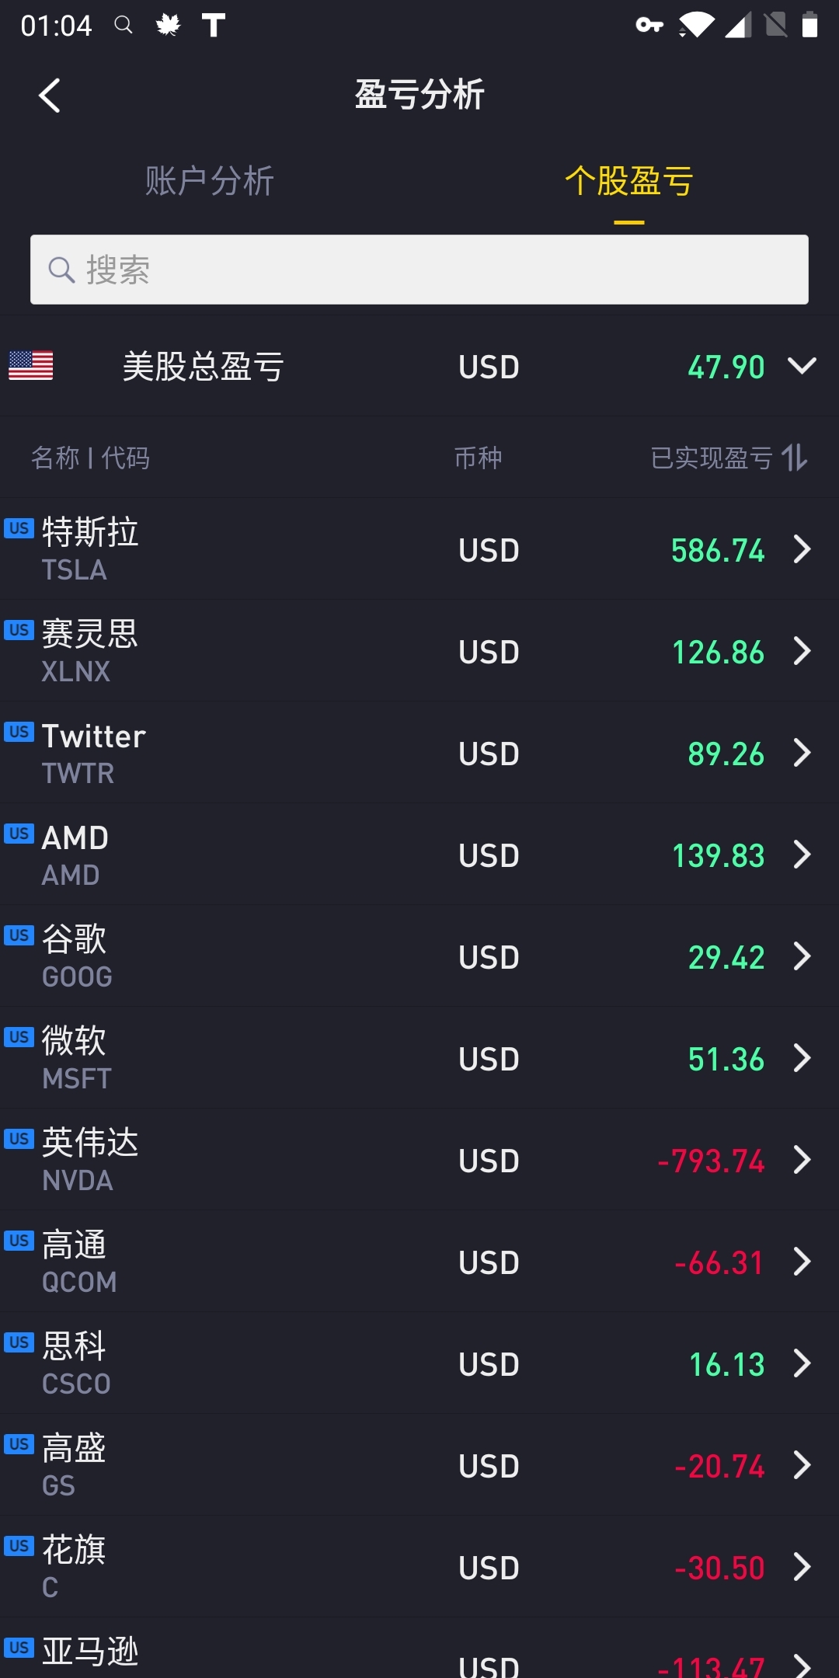
Task: Open the Cisco CSCO entry
Action: (x=419, y=1363)
